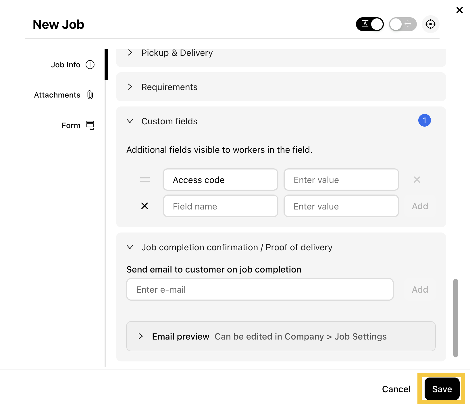Viewport: 470px width, 404px height.
Task: Expand the Email preview panel
Action: [x=281, y=336]
